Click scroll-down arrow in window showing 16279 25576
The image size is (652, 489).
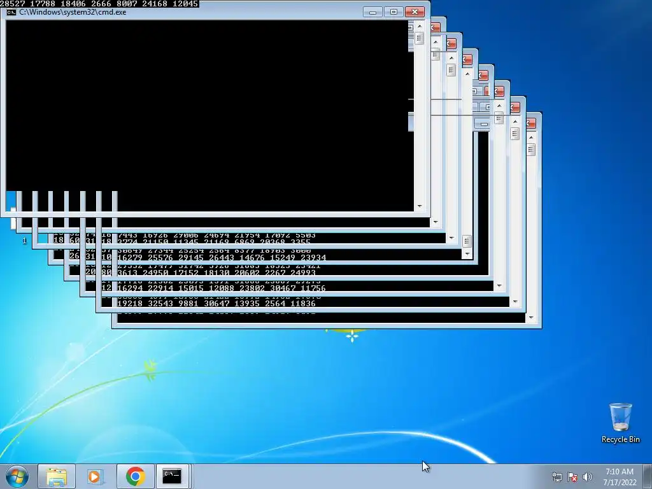pyautogui.click(x=467, y=254)
